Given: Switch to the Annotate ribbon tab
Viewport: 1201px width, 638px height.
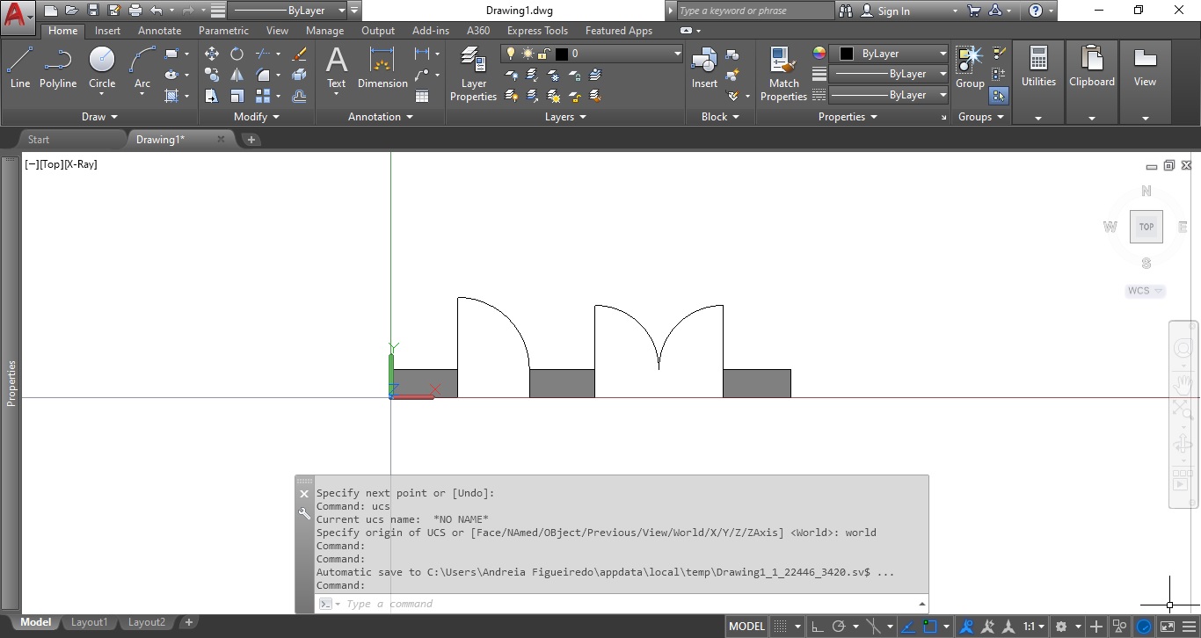Looking at the screenshot, I should coord(159,31).
